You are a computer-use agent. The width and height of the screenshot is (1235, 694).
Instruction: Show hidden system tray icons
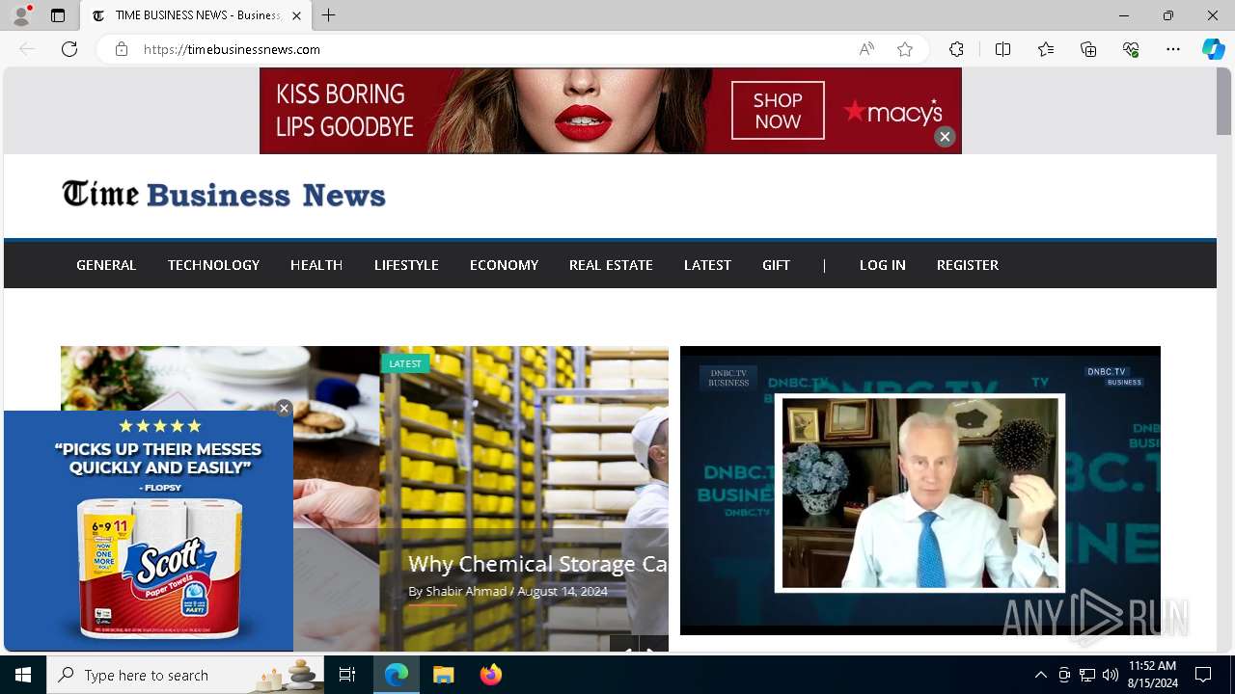point(1040,675)
